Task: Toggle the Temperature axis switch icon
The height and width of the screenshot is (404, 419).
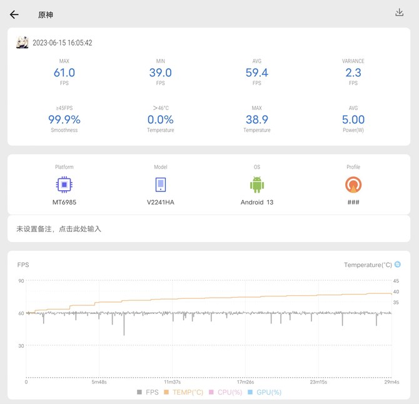Action: click(398, 265)
